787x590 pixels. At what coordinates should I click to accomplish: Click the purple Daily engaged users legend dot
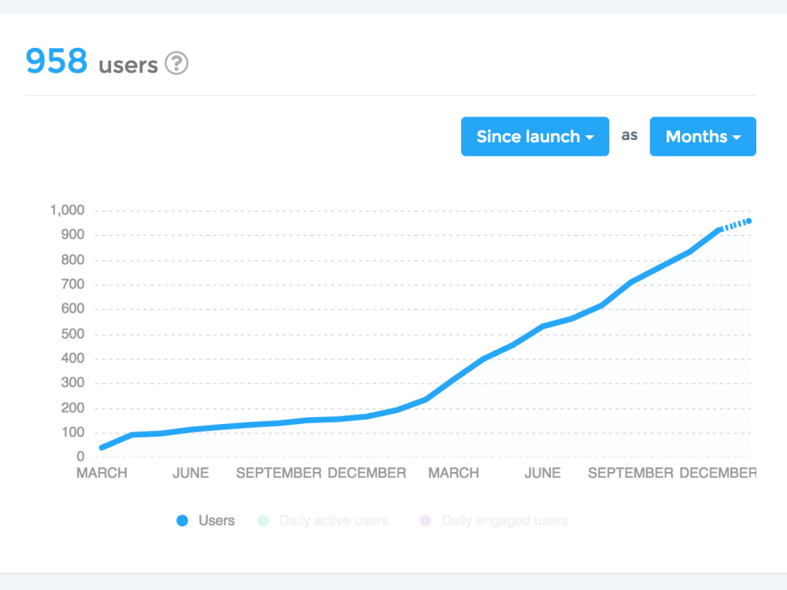coord(425,521)
